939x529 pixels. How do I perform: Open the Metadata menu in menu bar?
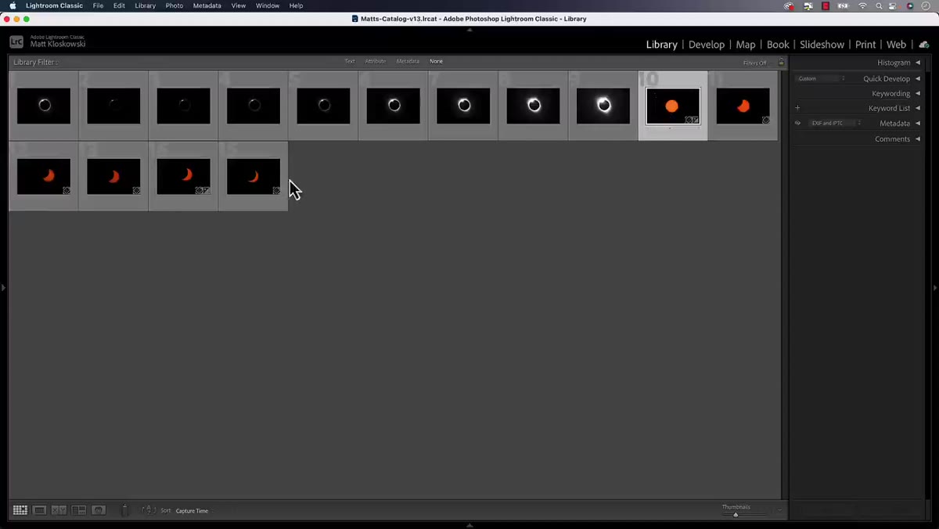click(x=207, y=5)
